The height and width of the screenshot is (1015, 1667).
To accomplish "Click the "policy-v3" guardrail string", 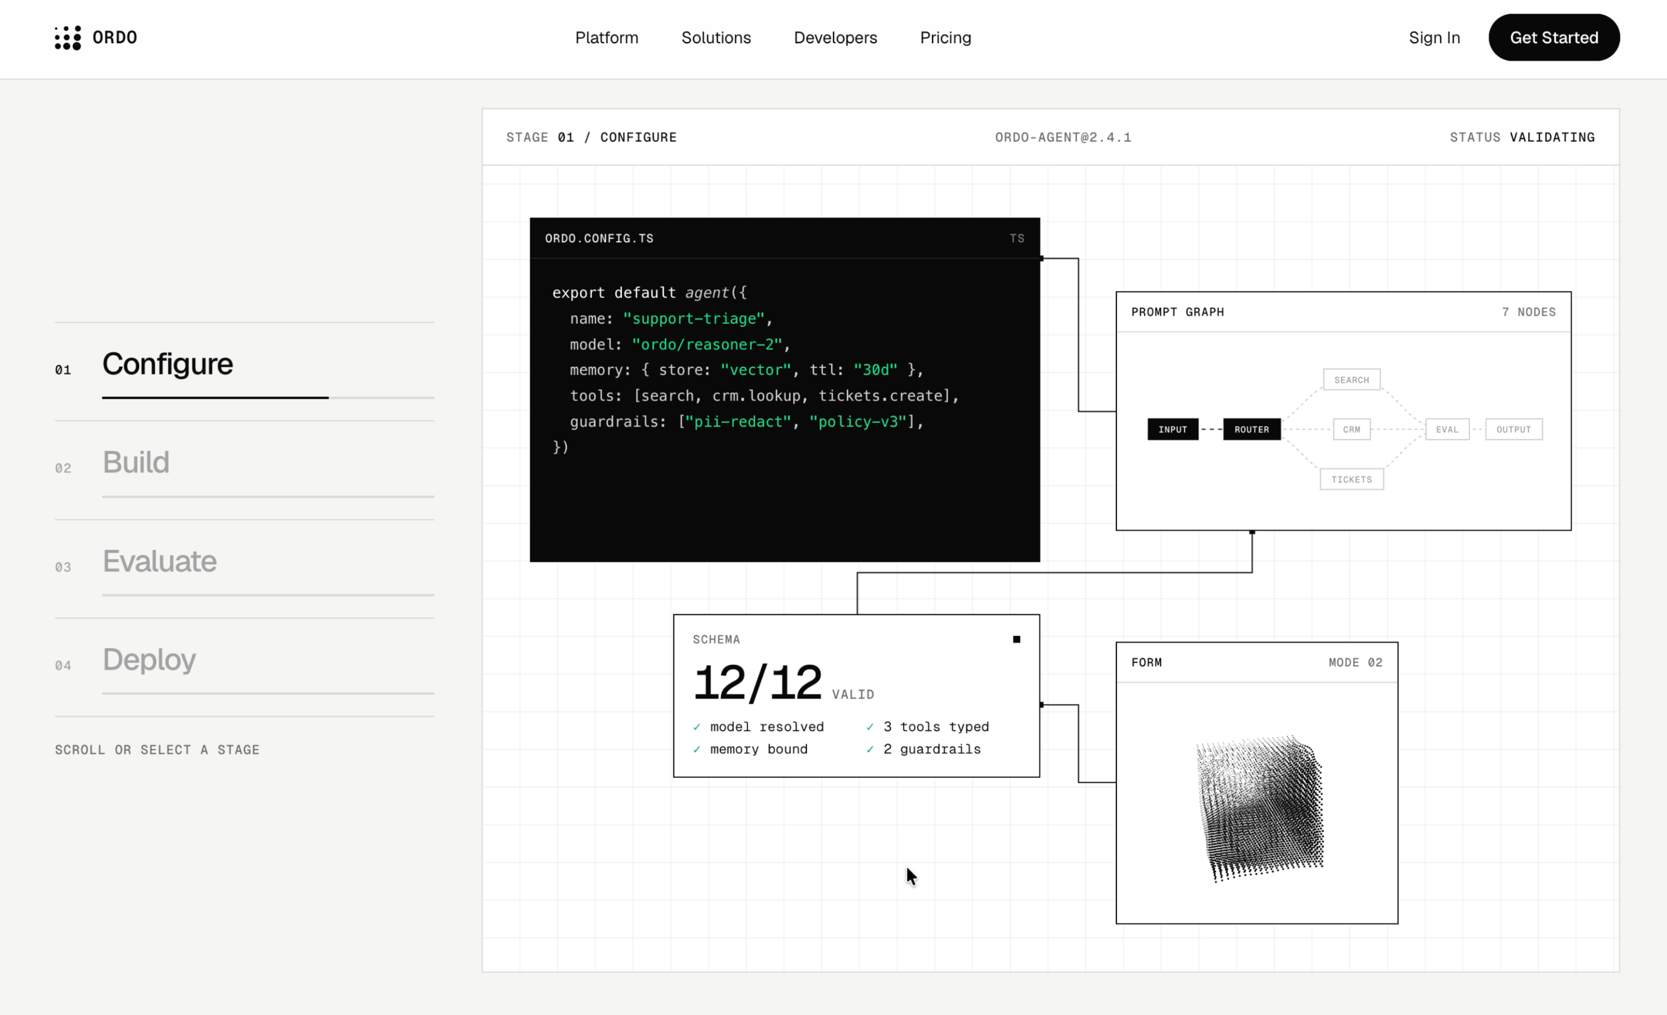I will click(858, 422).
